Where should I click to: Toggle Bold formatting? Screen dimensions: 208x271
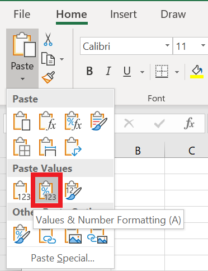[x=89, y=71]
